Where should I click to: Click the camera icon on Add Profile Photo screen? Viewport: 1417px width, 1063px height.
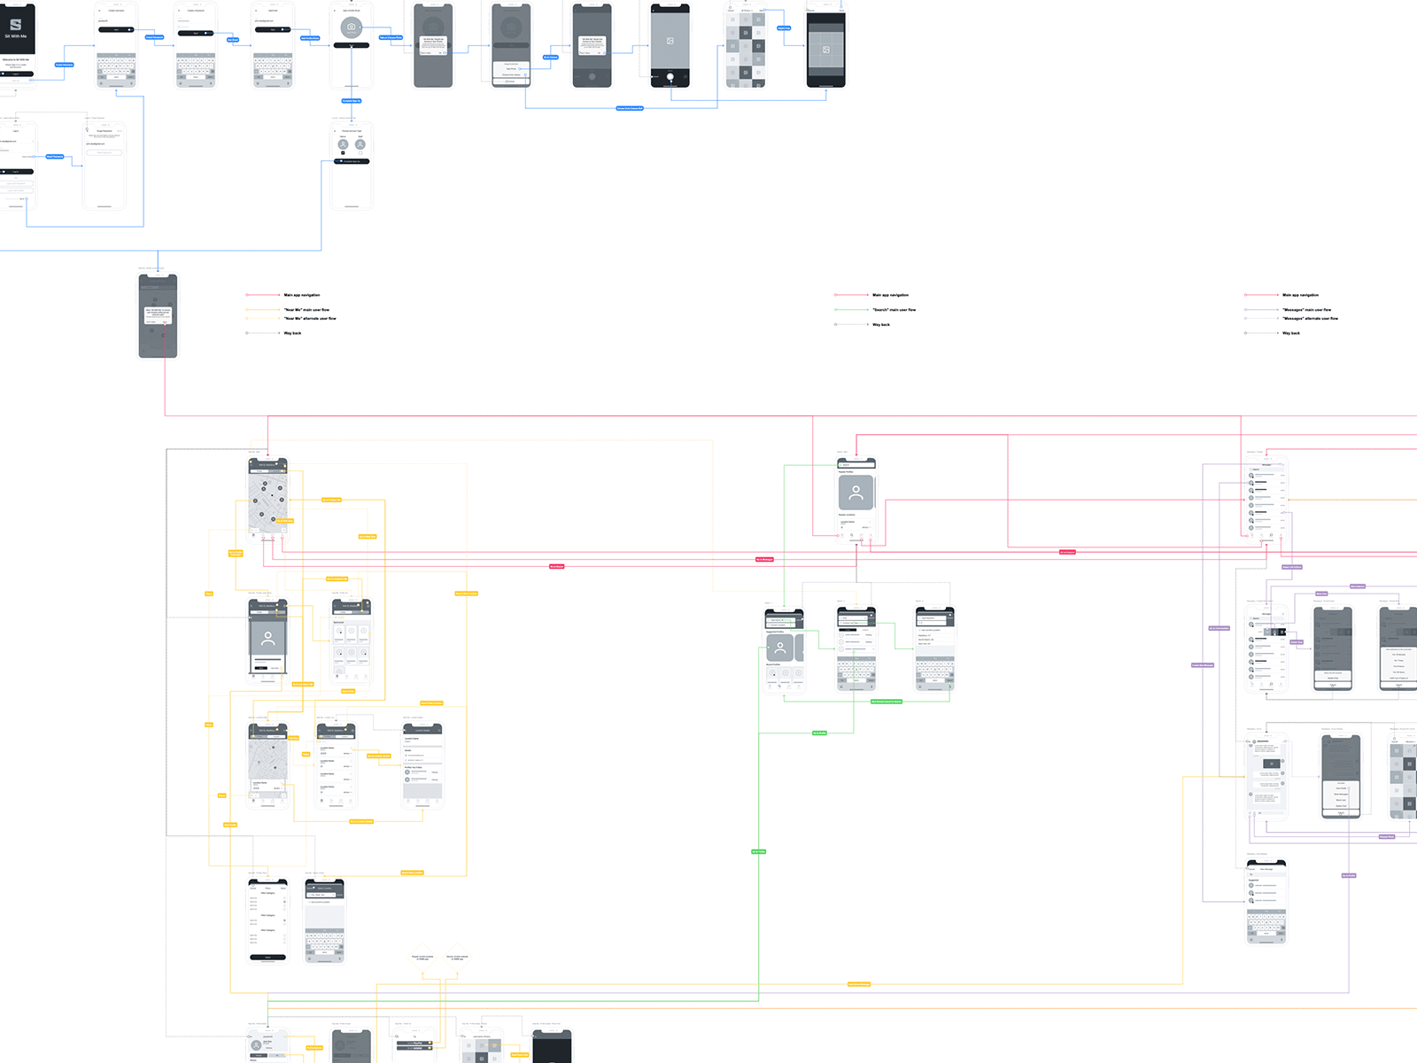click(x=352, y=27)
